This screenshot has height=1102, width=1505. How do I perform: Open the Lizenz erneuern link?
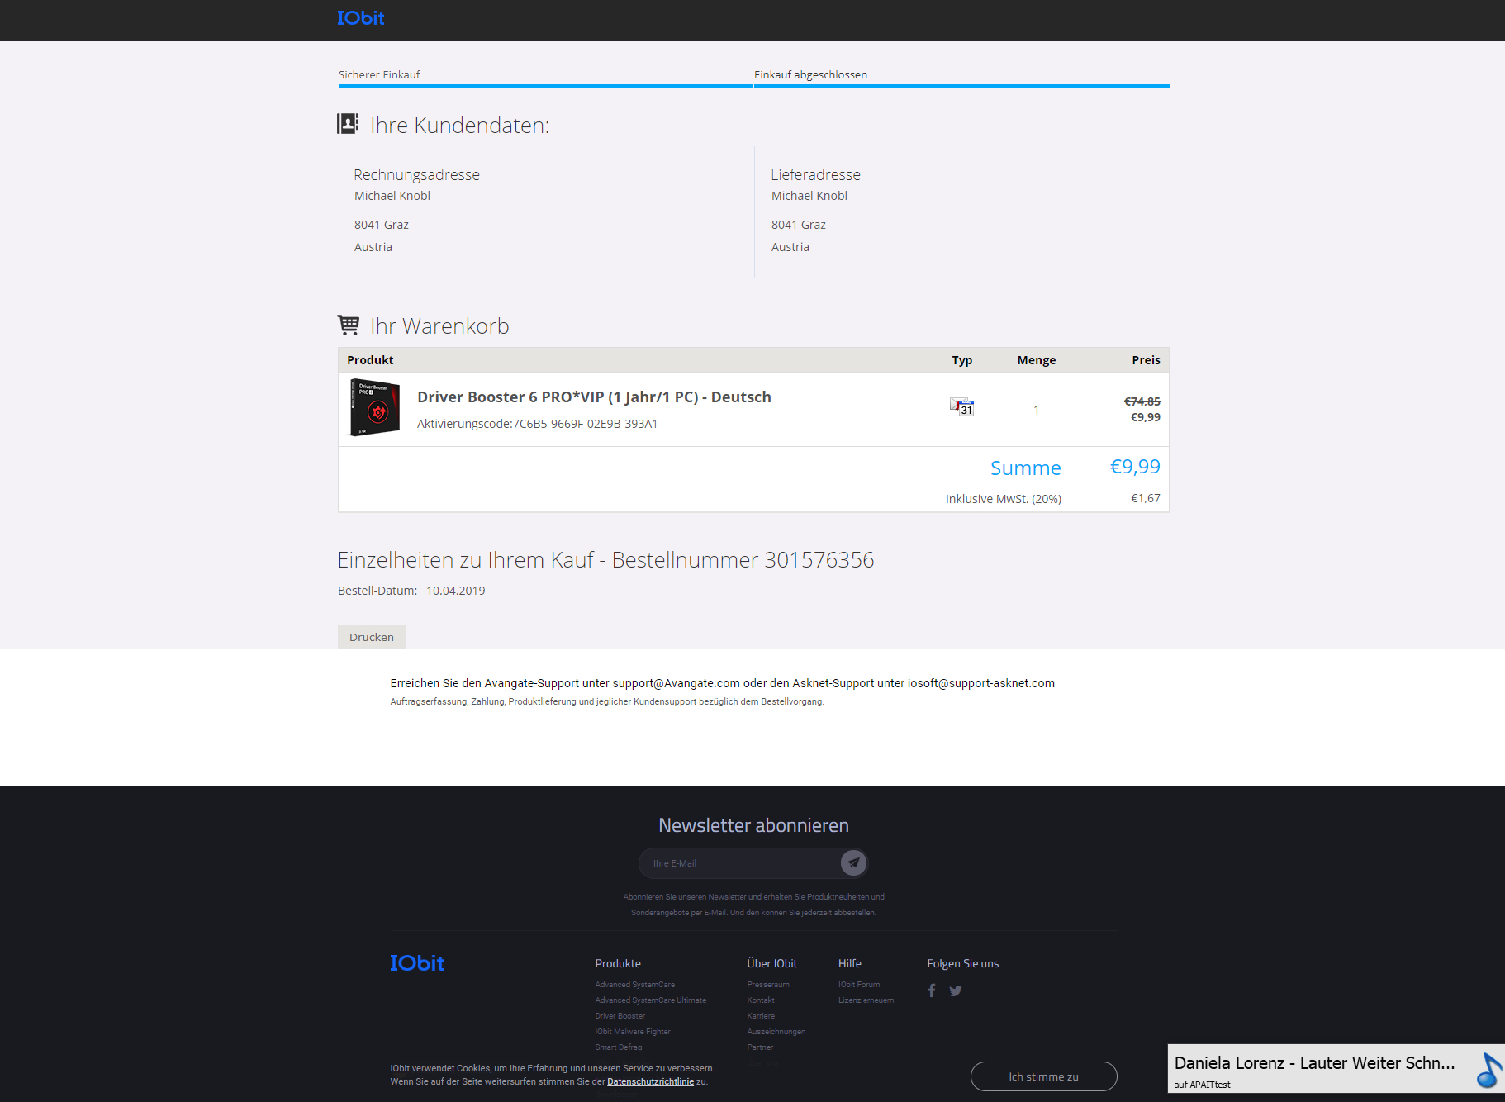866,1000
